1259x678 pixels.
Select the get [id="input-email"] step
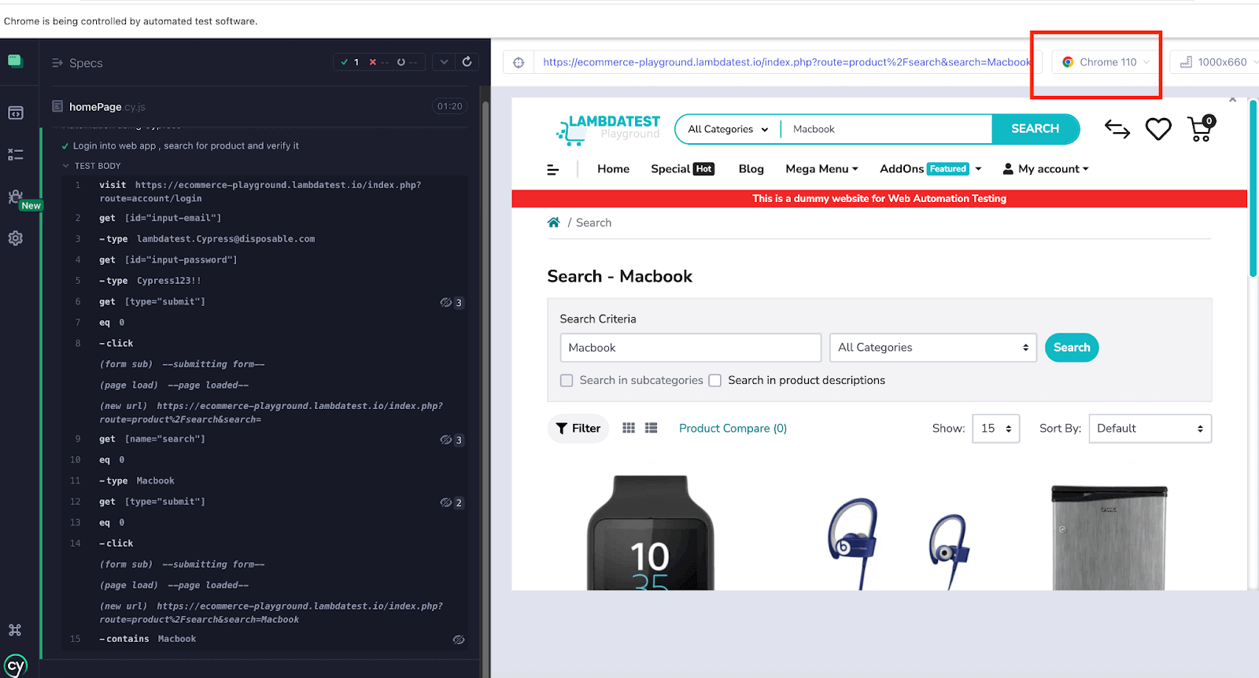264,218
